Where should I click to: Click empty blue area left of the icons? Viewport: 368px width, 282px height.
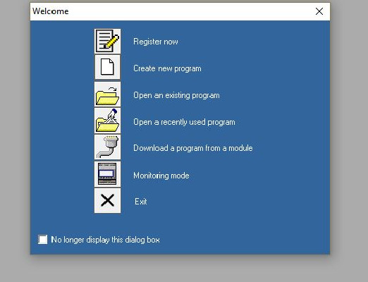click(62, 118)
